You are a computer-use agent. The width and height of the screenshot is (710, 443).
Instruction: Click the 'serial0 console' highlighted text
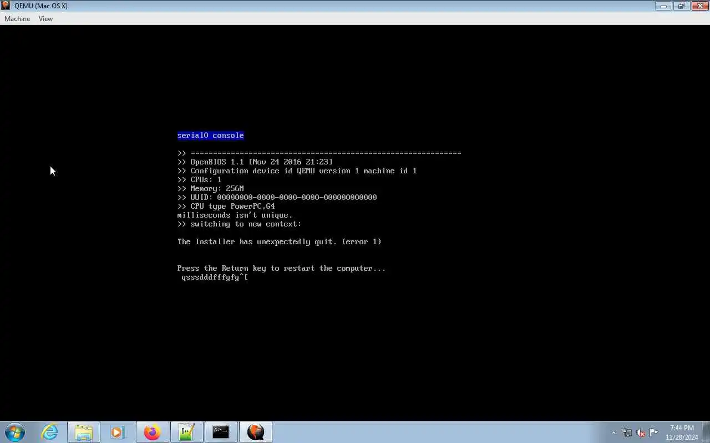click(210, 135)
